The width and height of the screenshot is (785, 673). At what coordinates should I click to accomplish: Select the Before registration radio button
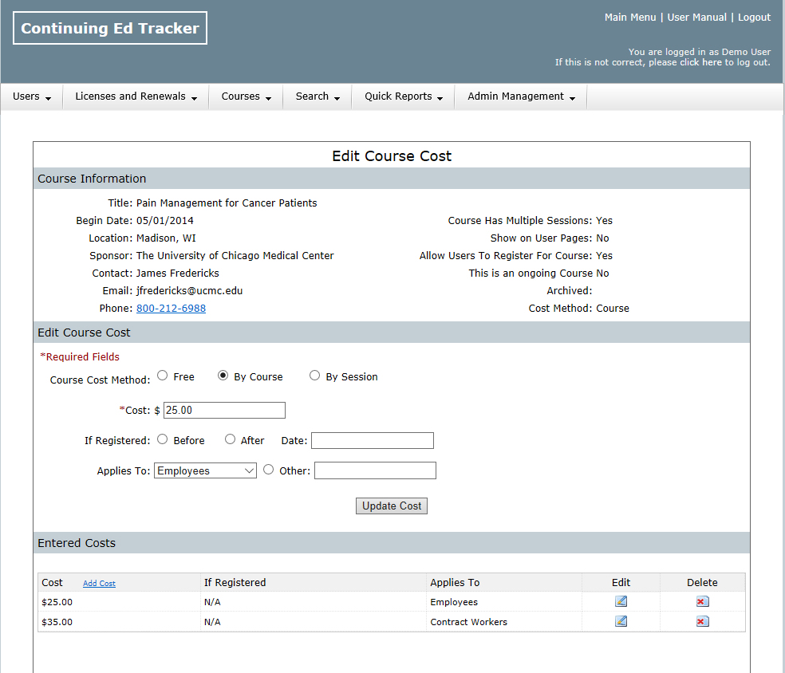(163, 439)
